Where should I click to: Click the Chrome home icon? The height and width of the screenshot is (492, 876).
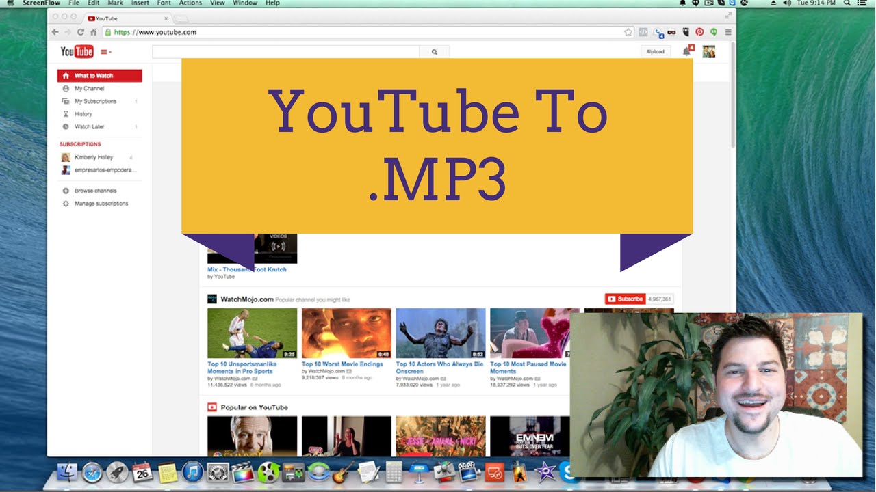(x=93, y=32)
